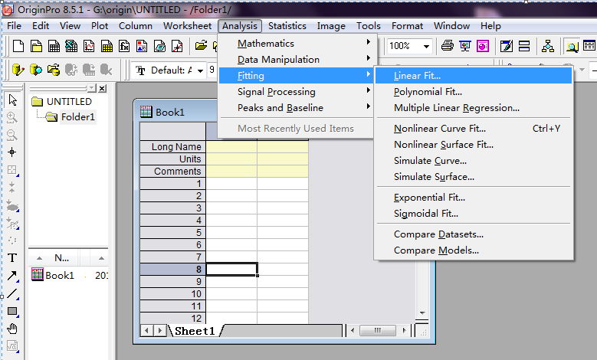Image resolution: width=597 pixels, height=360 pixels.
Task: Open the zoom 100% dropdown
Action: click(x=426, y=47)
